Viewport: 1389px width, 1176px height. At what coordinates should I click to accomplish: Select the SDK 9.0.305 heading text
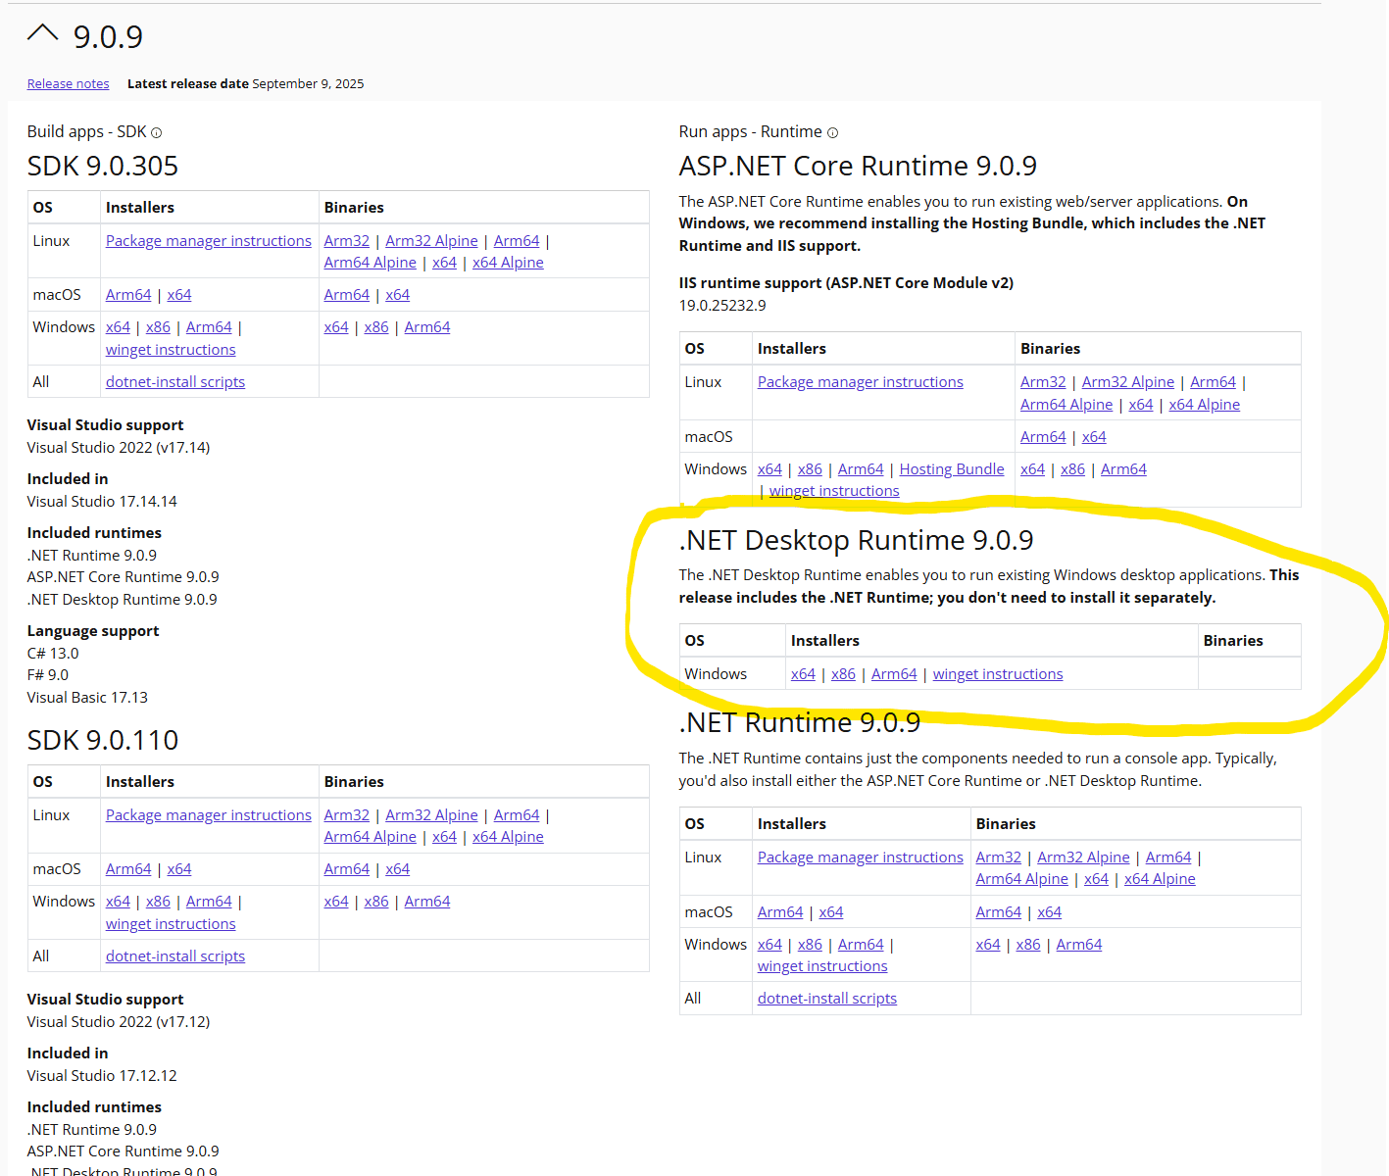[x=103, y=166]
